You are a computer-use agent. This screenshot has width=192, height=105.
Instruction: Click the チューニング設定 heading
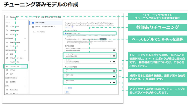coord(71,67)
